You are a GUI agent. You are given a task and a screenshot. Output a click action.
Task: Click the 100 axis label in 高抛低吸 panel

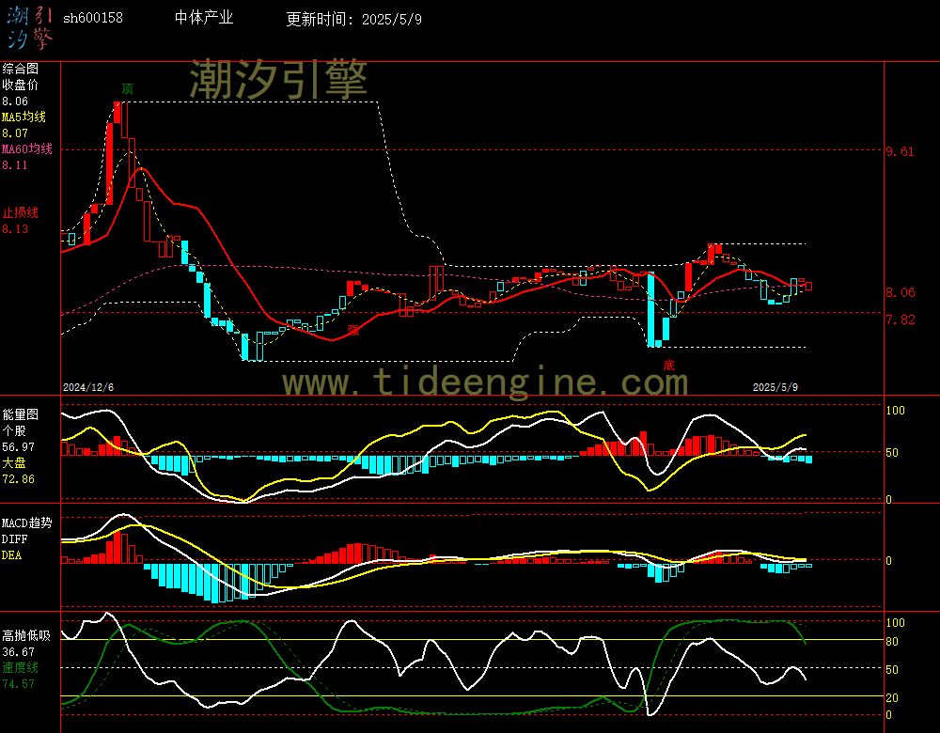[x=895, y=623]
